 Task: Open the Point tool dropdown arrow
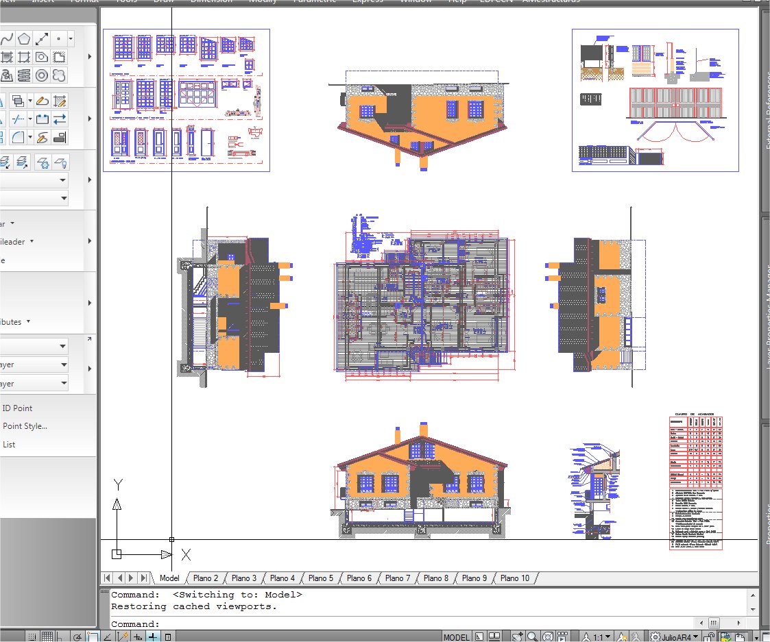tap(71, 38)
